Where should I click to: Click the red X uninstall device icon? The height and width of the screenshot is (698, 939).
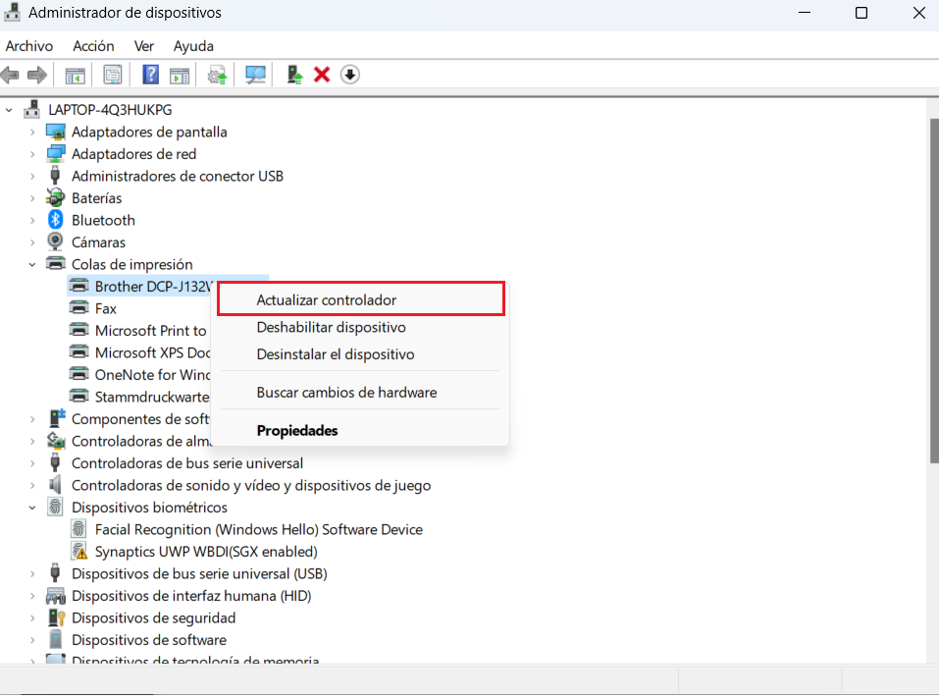pyautogui.click(x=322, y=75)
